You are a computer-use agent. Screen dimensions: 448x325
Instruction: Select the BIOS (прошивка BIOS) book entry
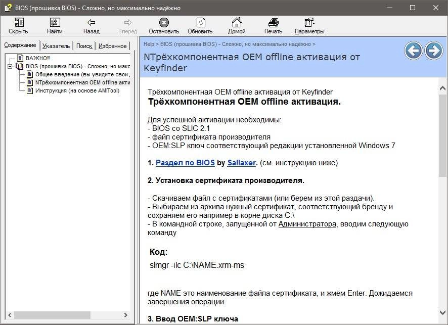(x=78, y=66)
